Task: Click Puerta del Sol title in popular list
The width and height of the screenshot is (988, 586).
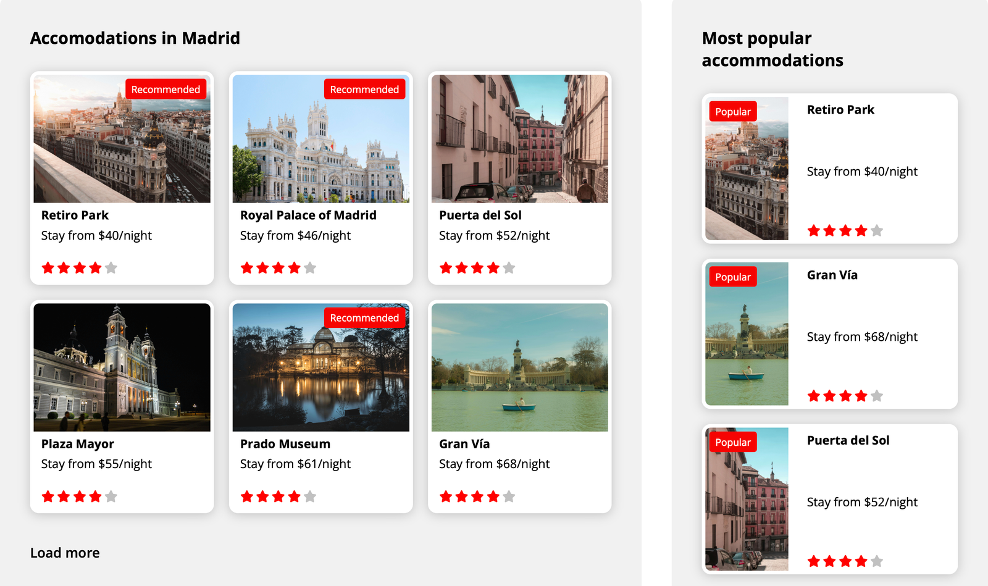Action: tap(848, 440)
